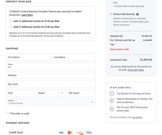Click the Peloton Membership info icon
The width and height of the screenshot is (162, 135).
click(138, 14)
